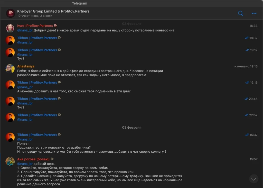Click read checkmarks on the 15:37 message
Image resolution: width=263 pixels, height=188 pixels.
pos(247,135)
